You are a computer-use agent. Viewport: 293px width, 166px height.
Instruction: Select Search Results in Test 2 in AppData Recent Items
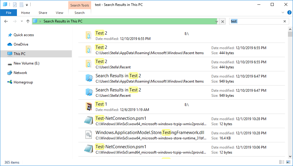pyautogui.click(x=118, y=76)
